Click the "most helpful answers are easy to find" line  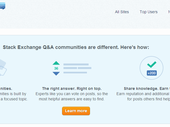[72, 99]
